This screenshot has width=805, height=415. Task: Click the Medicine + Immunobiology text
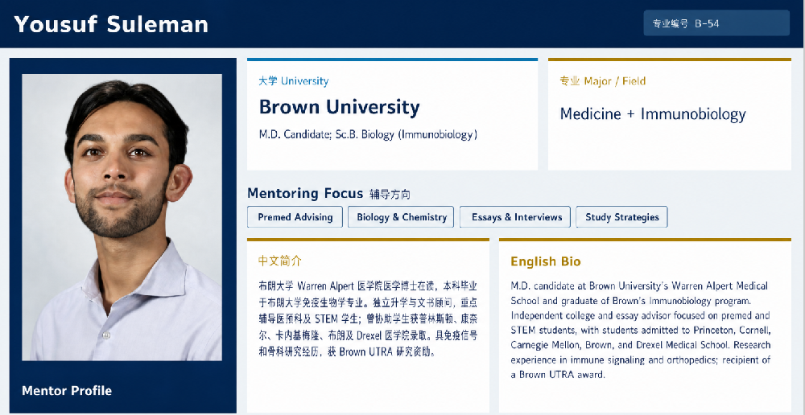(653, 114)
